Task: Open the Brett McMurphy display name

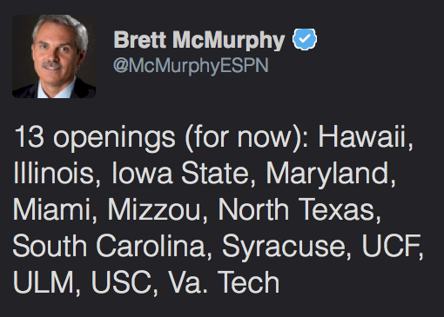Action: (199, 40)
